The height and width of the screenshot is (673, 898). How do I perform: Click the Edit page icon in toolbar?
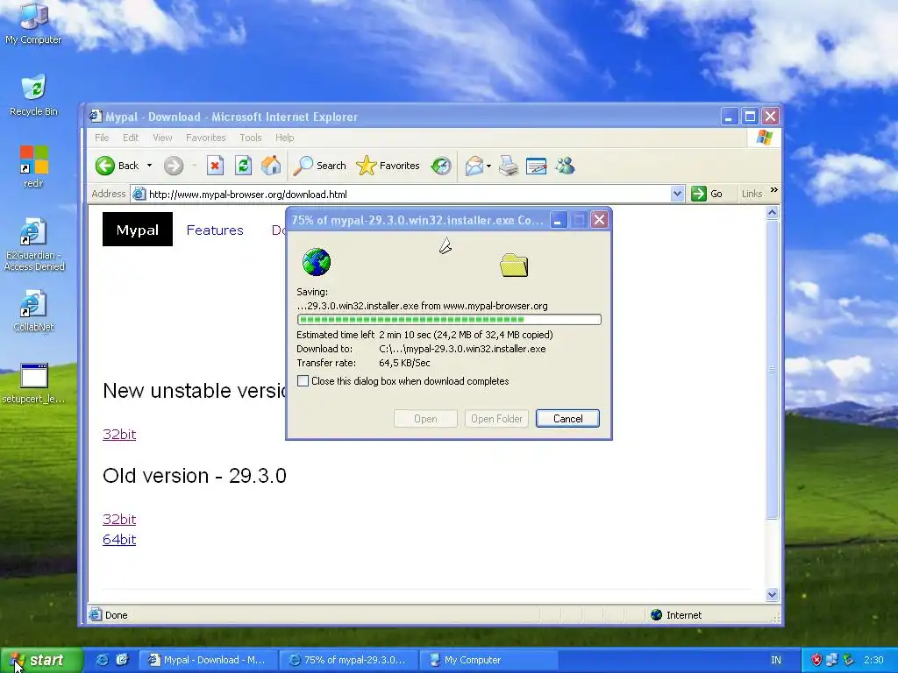(x=536, y=166)
